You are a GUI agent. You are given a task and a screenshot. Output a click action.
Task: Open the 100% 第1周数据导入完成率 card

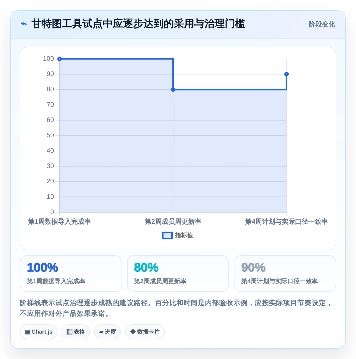[71, 274]
